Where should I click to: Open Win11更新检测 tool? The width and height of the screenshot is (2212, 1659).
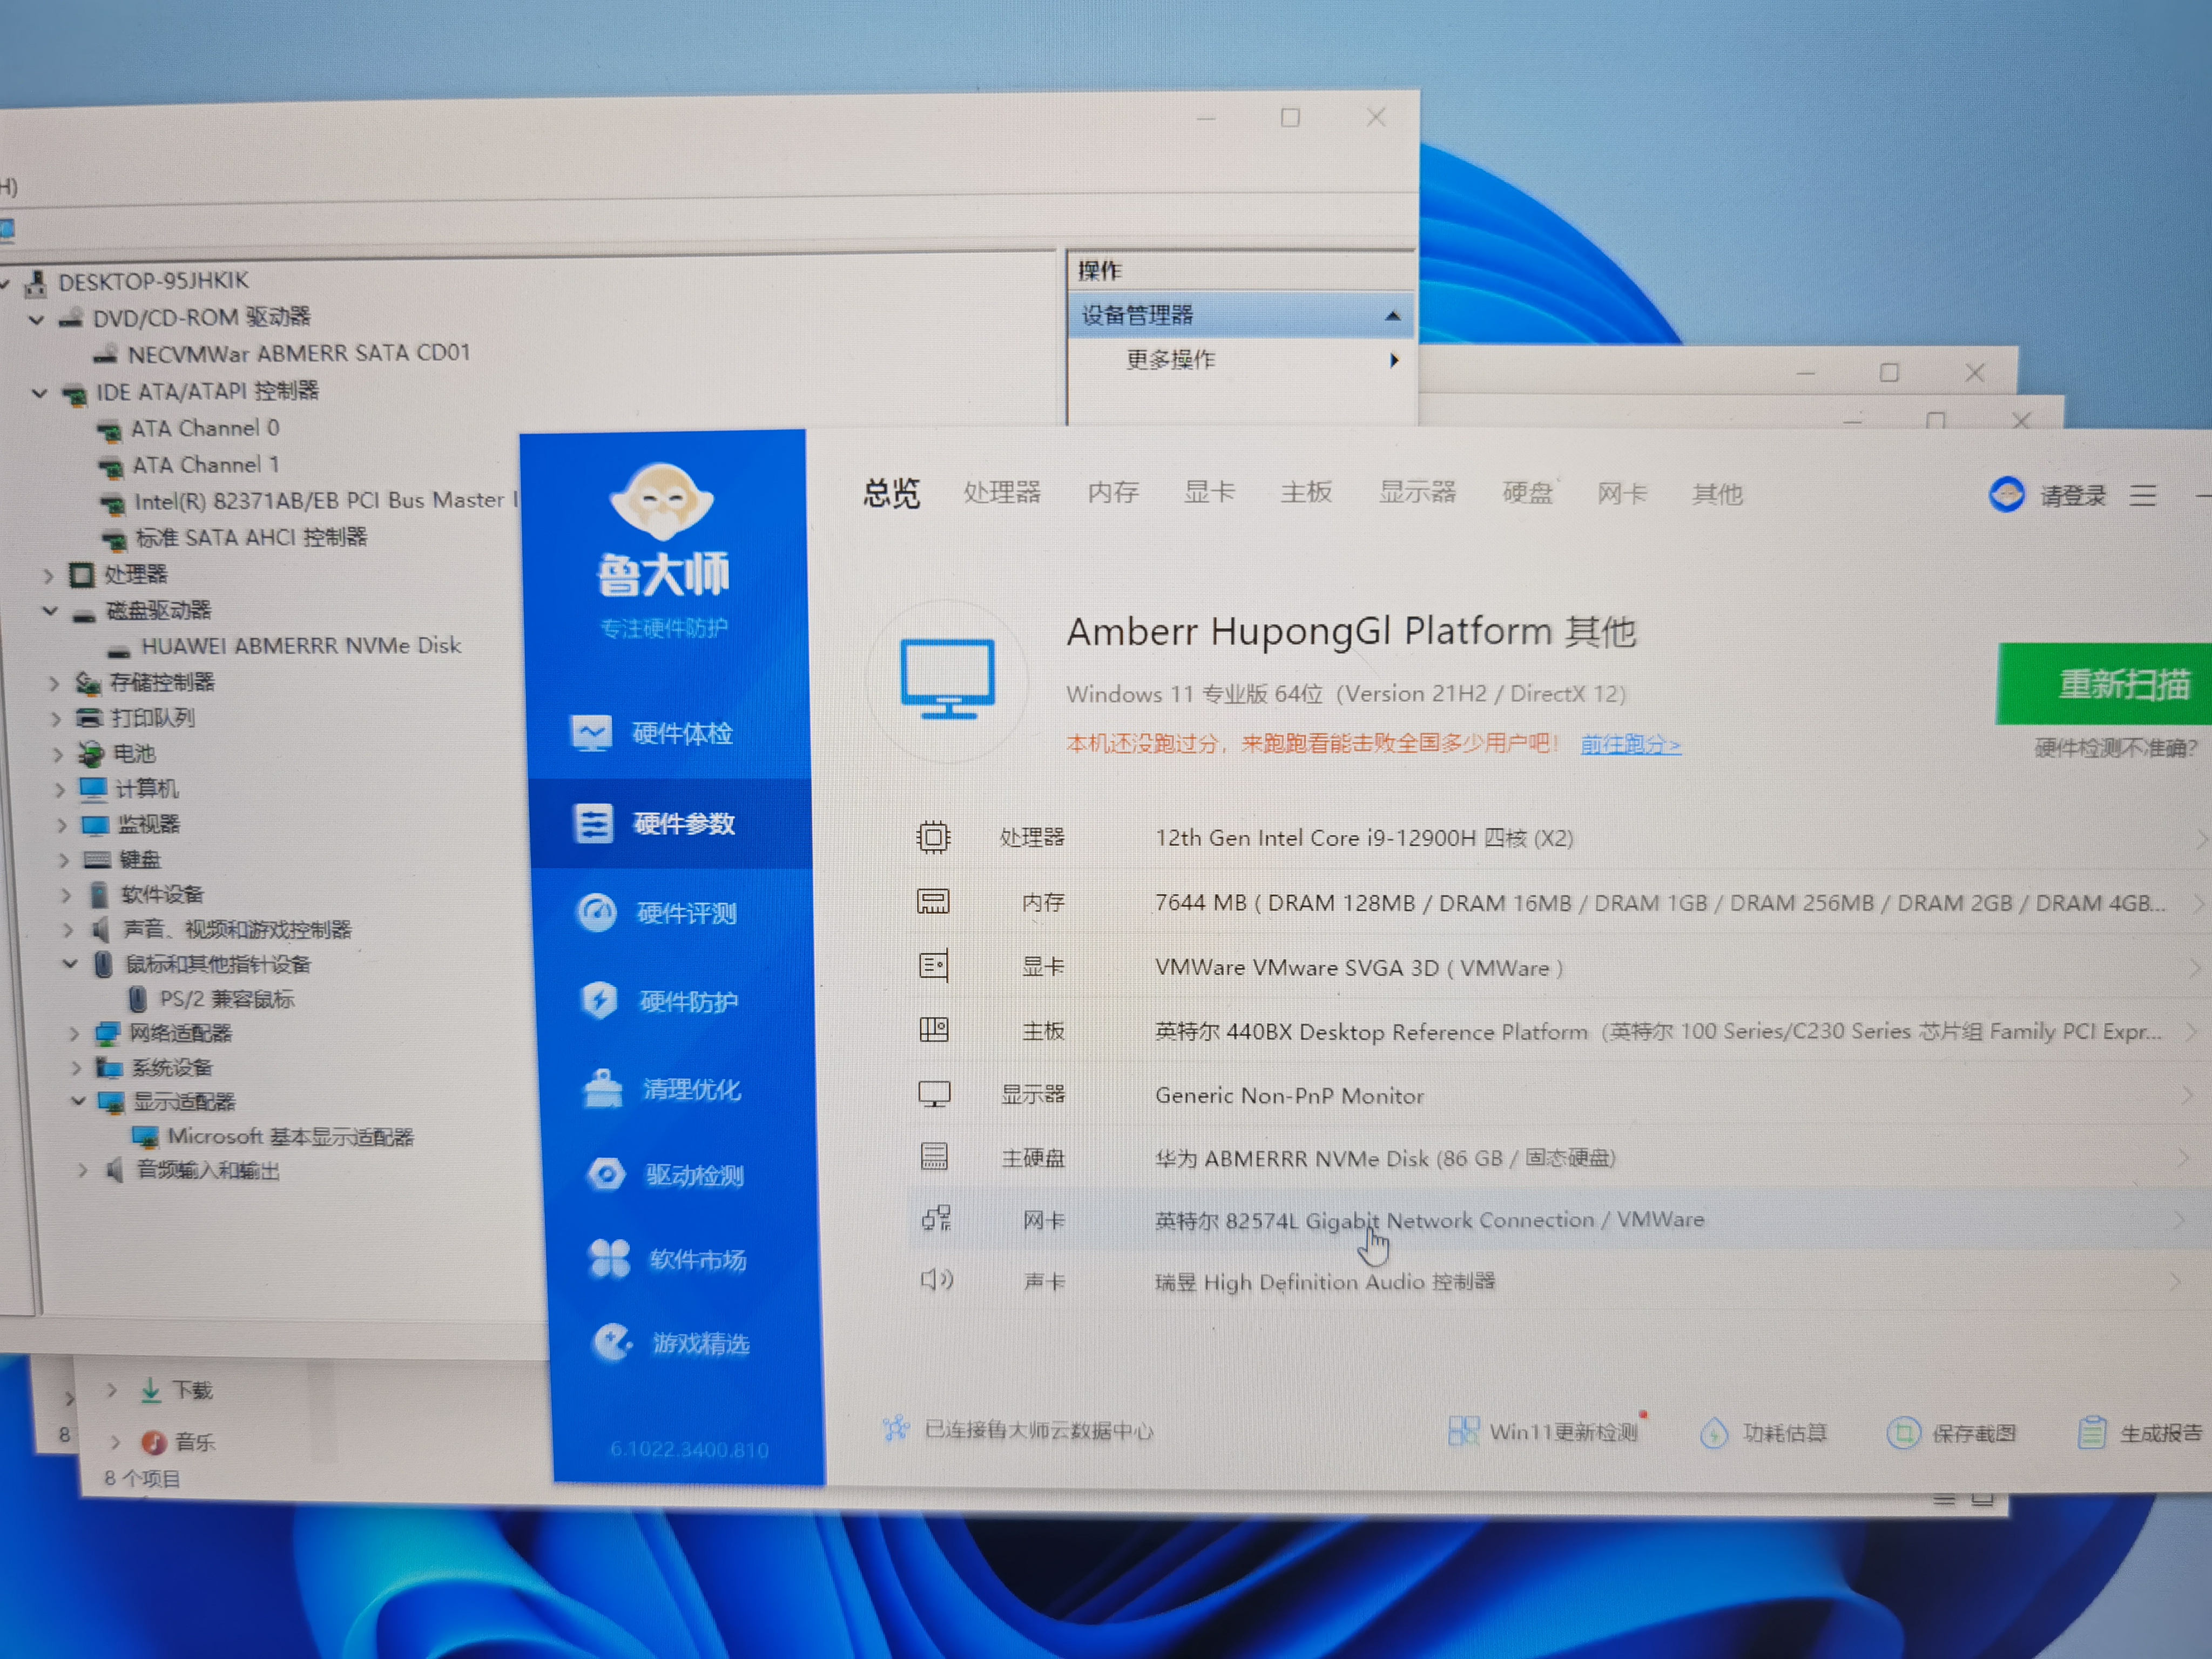point(1543,1432)
